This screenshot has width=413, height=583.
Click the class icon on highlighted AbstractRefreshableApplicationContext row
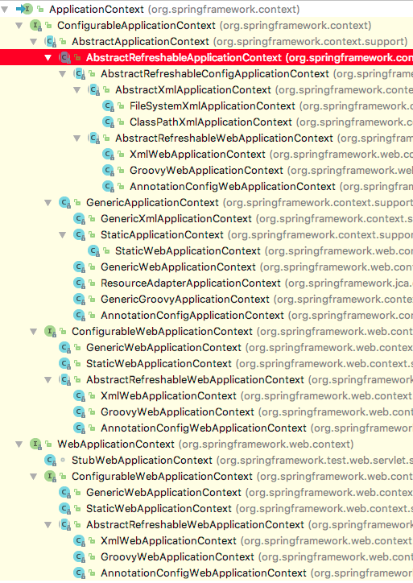coord(64,58)
